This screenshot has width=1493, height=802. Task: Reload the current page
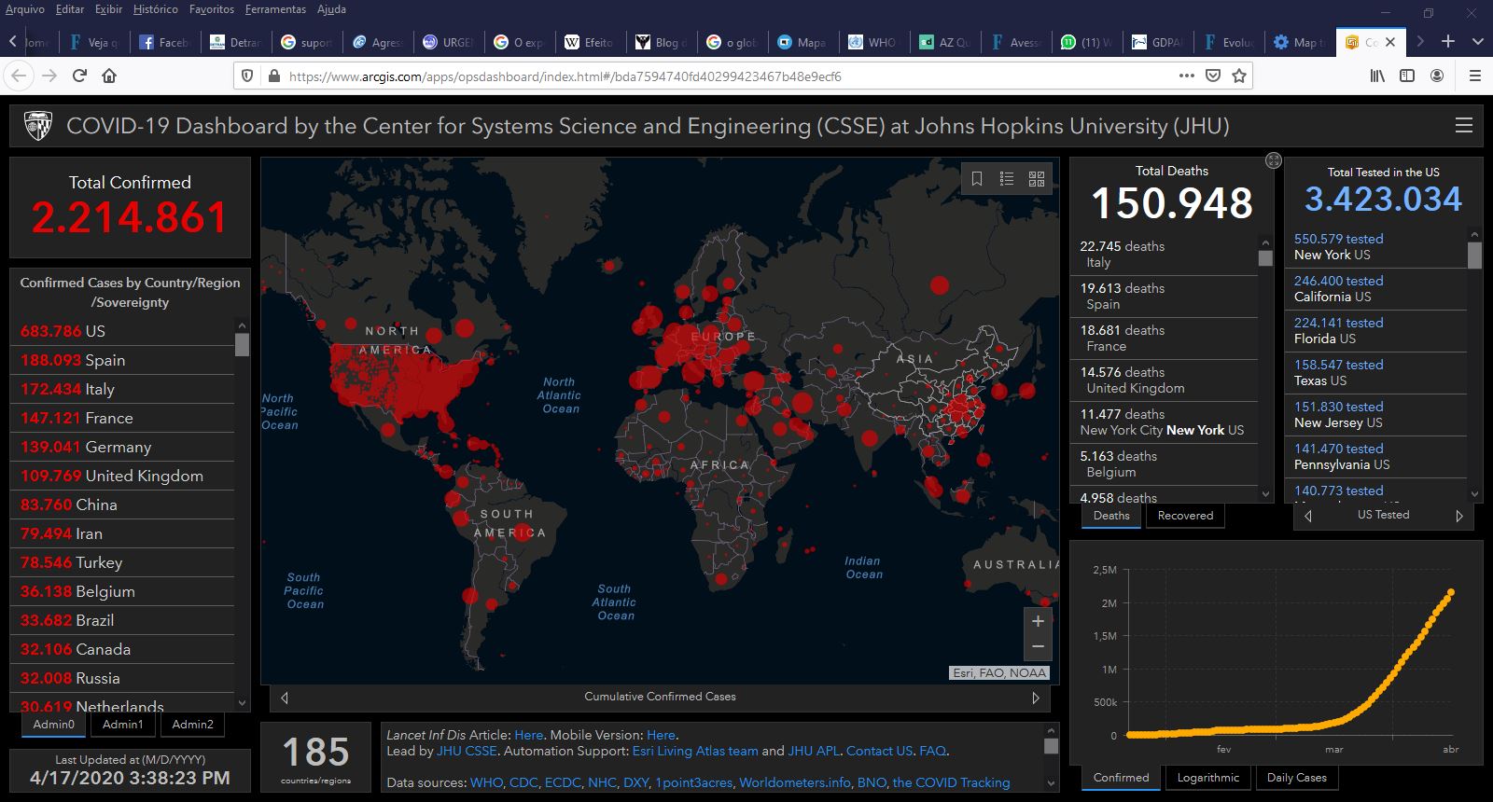[80, 76]
